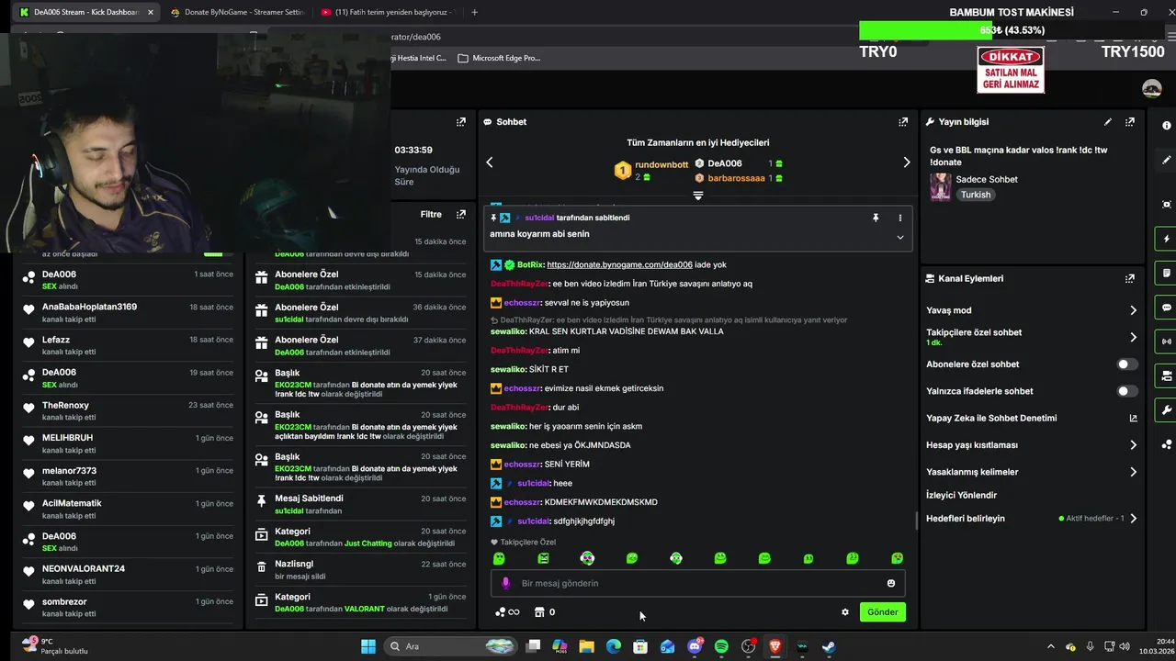Select the broadcast signal sidebar icon
This screenshot has height=661, width=1176.
[x=1167, y=342]
